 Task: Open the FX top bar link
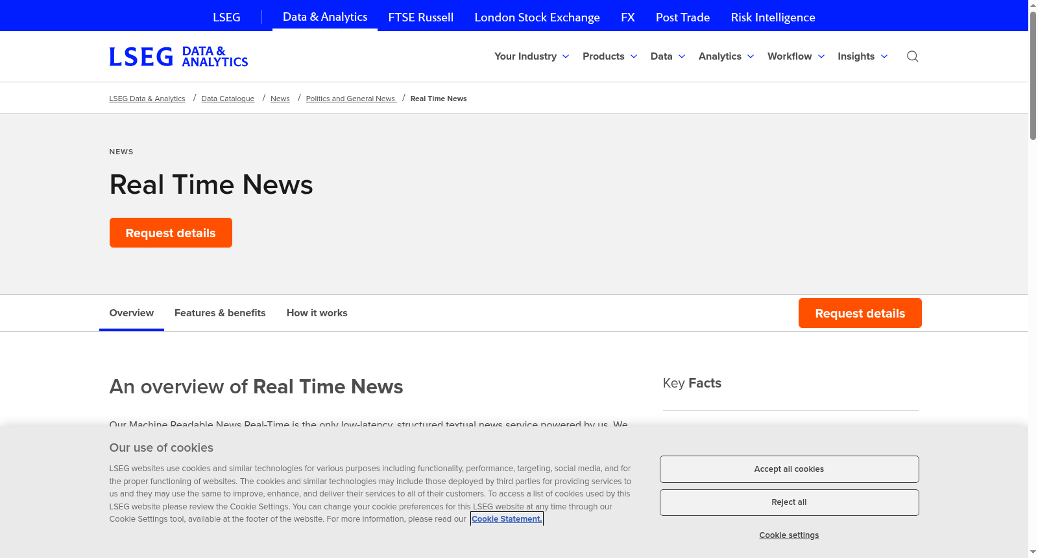[628, 17]
